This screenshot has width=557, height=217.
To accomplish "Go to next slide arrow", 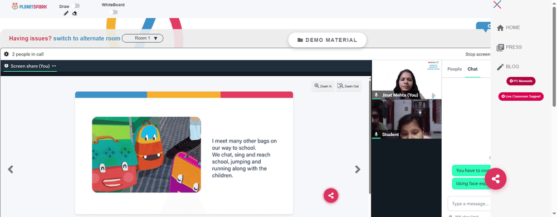I will tap(358, 170).
